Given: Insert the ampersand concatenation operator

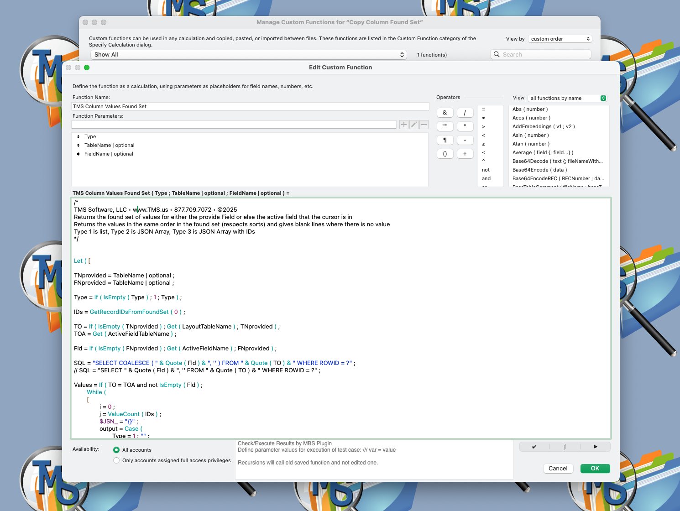Looking at the screenshot, I should point(445,113).
